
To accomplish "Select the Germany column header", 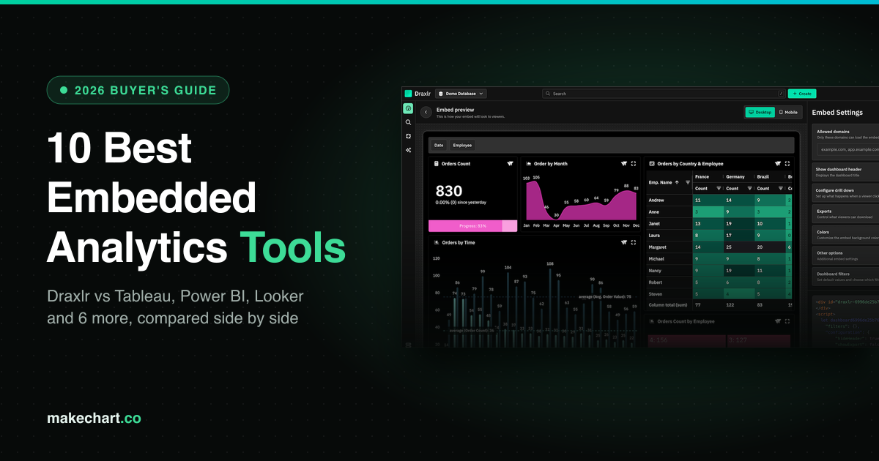I will point(735,176).
